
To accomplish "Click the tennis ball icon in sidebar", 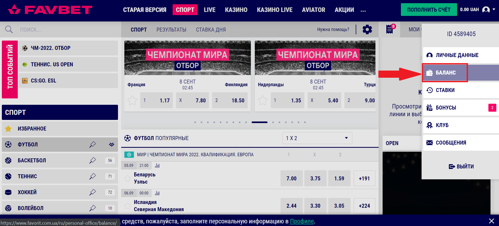I will [8, 176].
